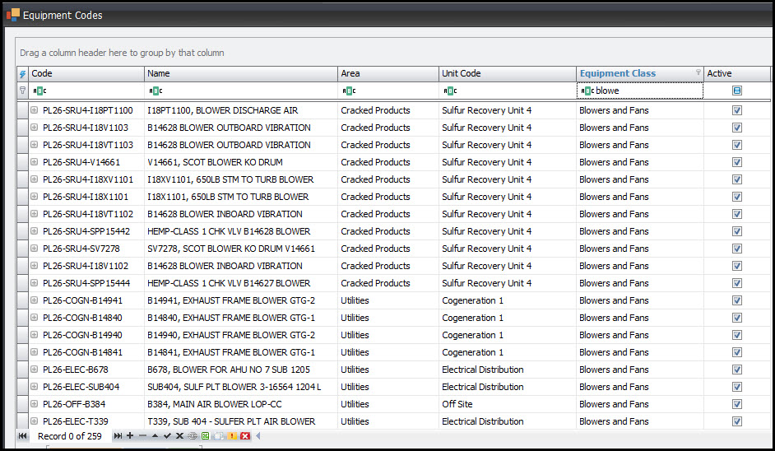Open Unit Code filter condition selector
Image resolution: width=775 pixels, height=451 pixels.
(x=450, y=91)
